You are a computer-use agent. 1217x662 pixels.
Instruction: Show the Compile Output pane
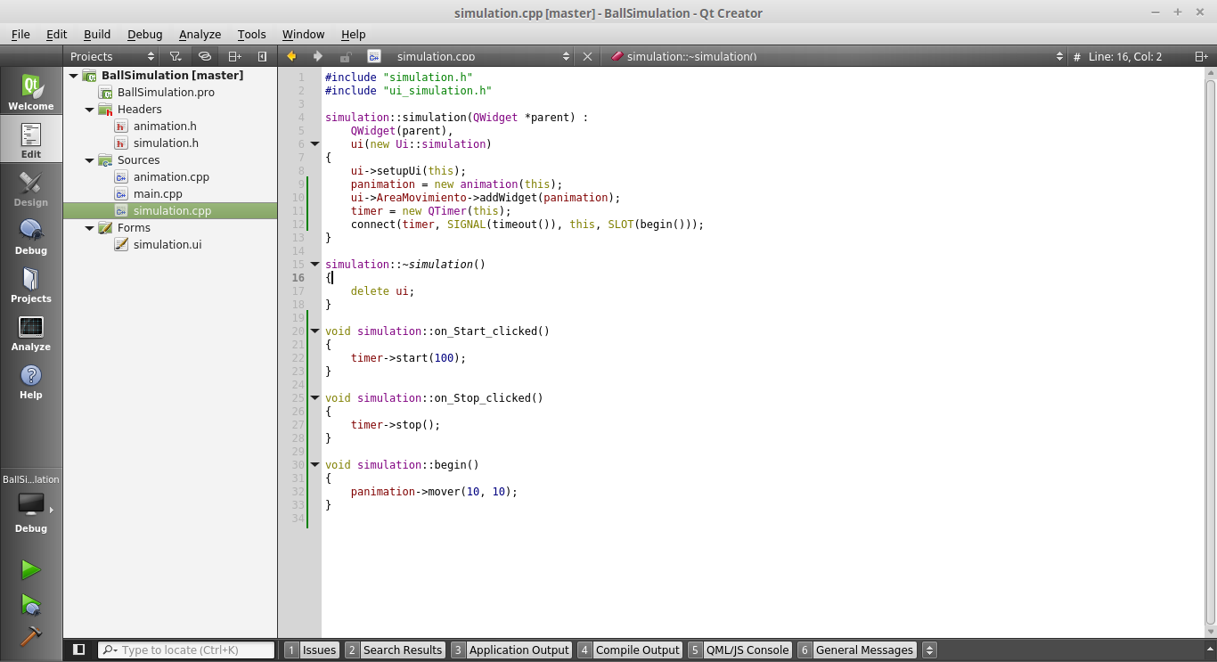[x=630, y=650]
